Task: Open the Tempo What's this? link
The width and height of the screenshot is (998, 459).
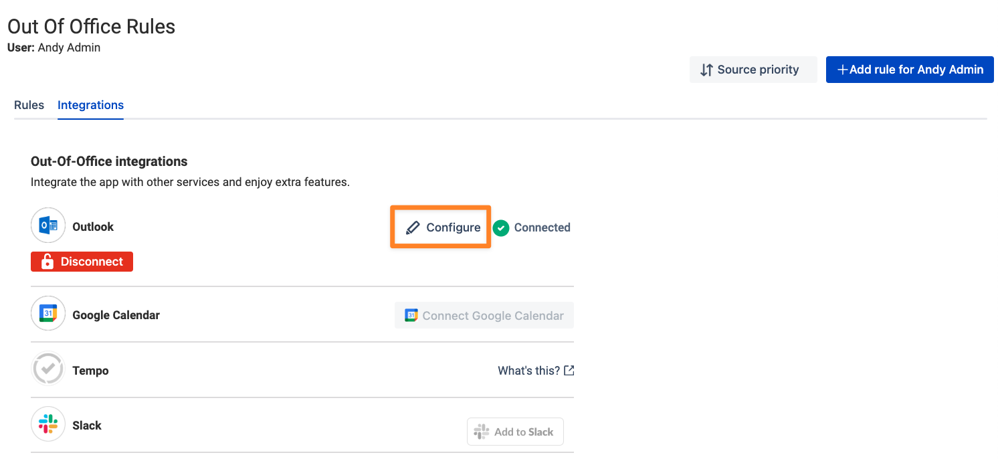Action: pos(536,370)
